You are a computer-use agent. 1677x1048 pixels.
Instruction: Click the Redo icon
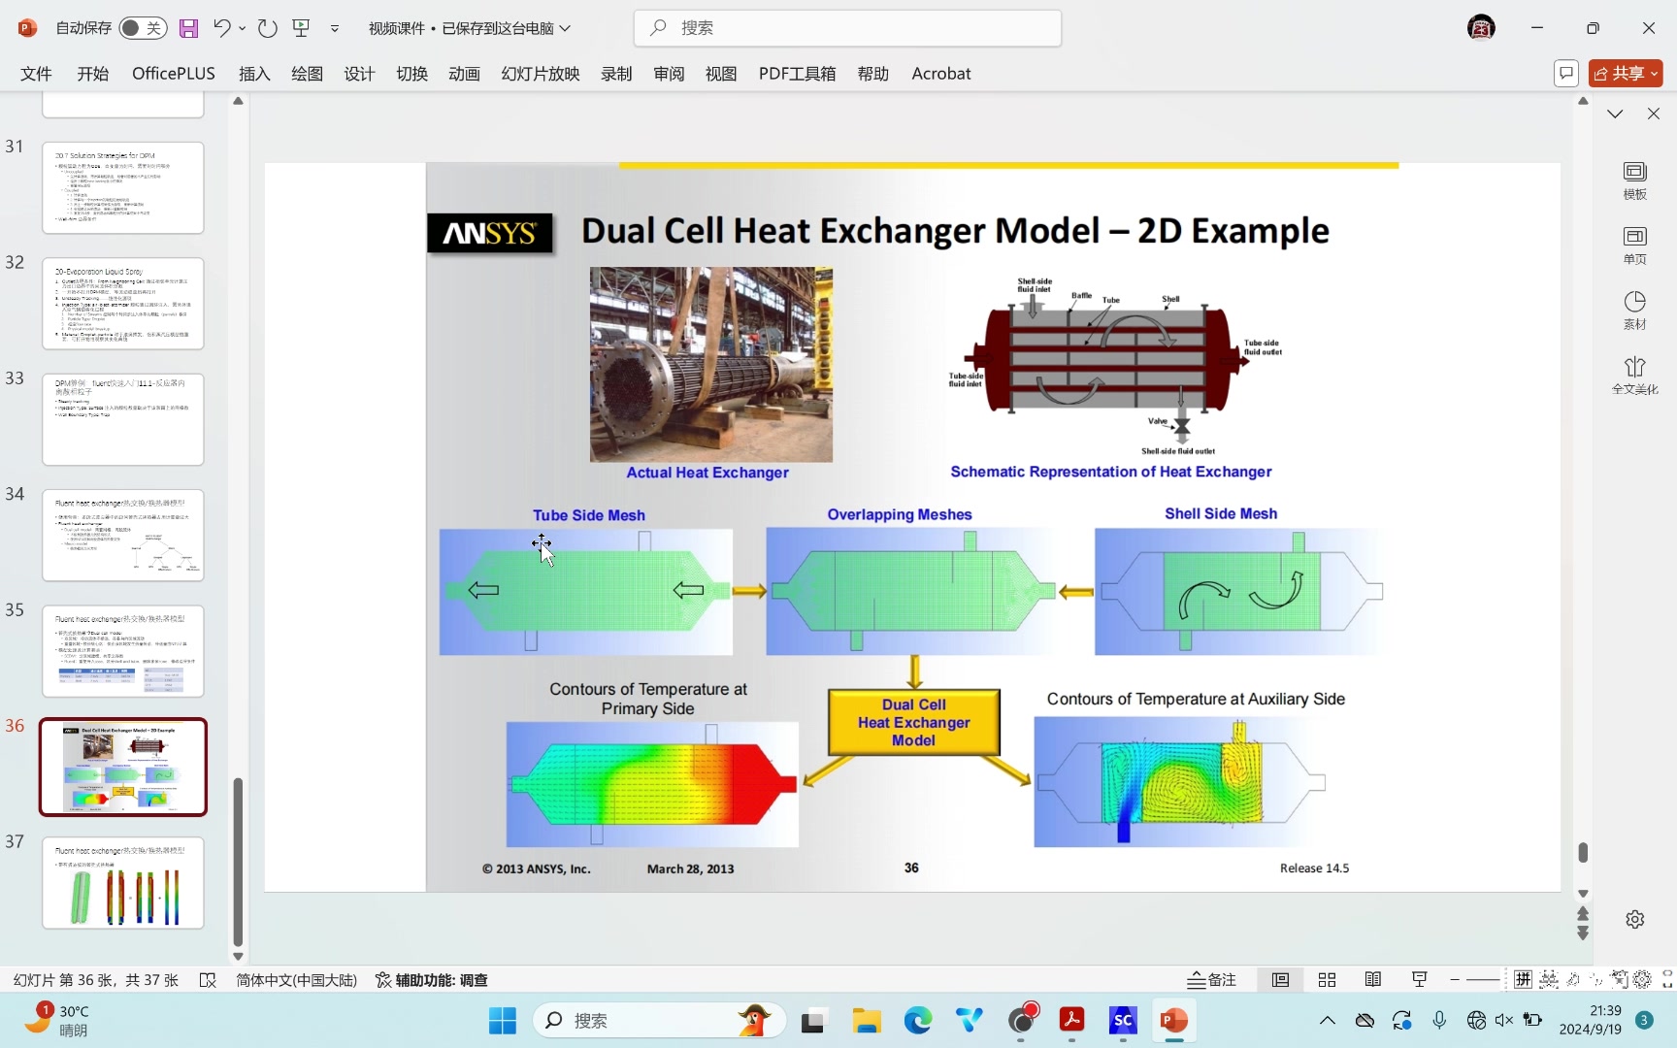268,28
